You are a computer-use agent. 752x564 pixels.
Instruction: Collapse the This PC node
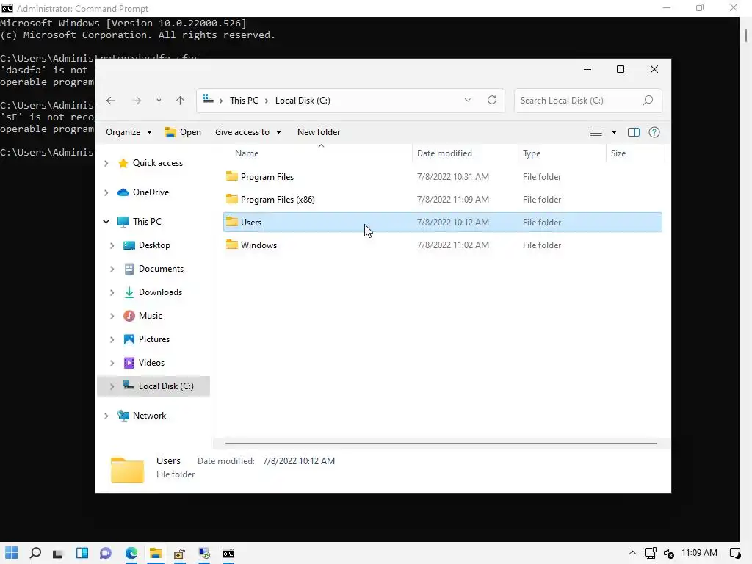106,222
